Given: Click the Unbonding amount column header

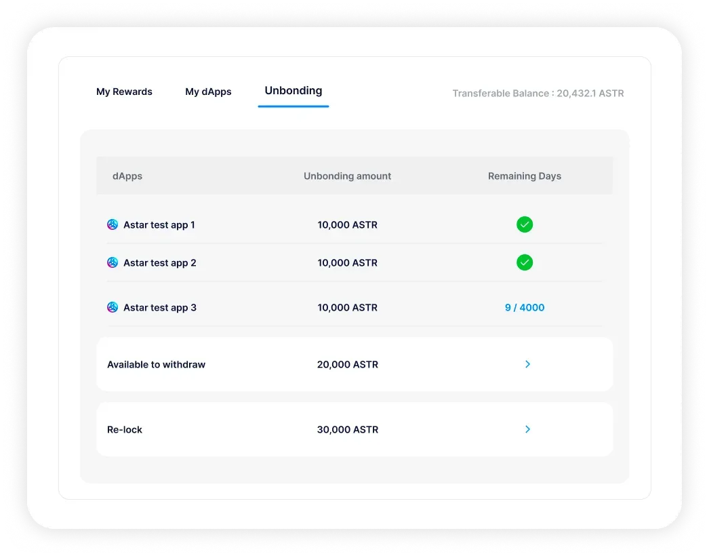Looking at the screenshot, I should pyautogui.click(x=347, y=176).
